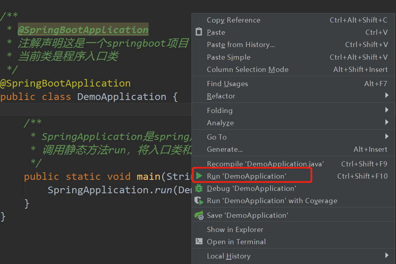Toggle Column Selection Mode

pyautogui.click(x=247, y=70)
